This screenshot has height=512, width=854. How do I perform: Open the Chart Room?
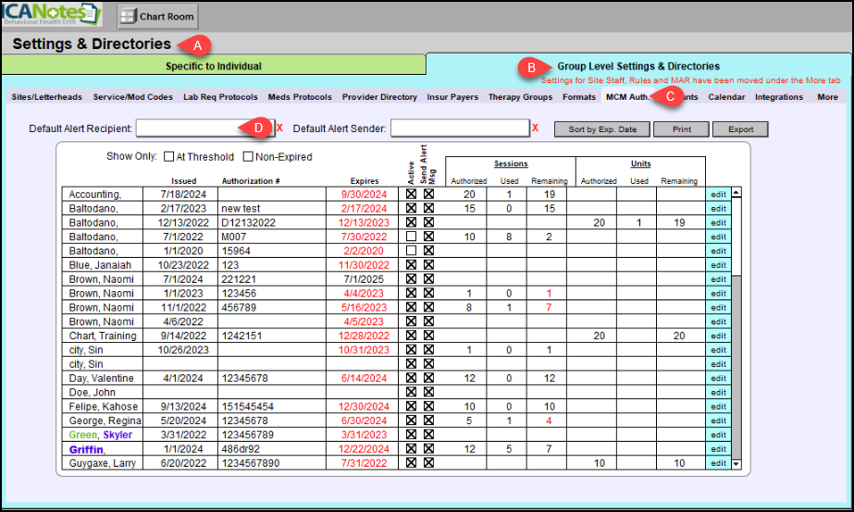click(x=156, y=16)
